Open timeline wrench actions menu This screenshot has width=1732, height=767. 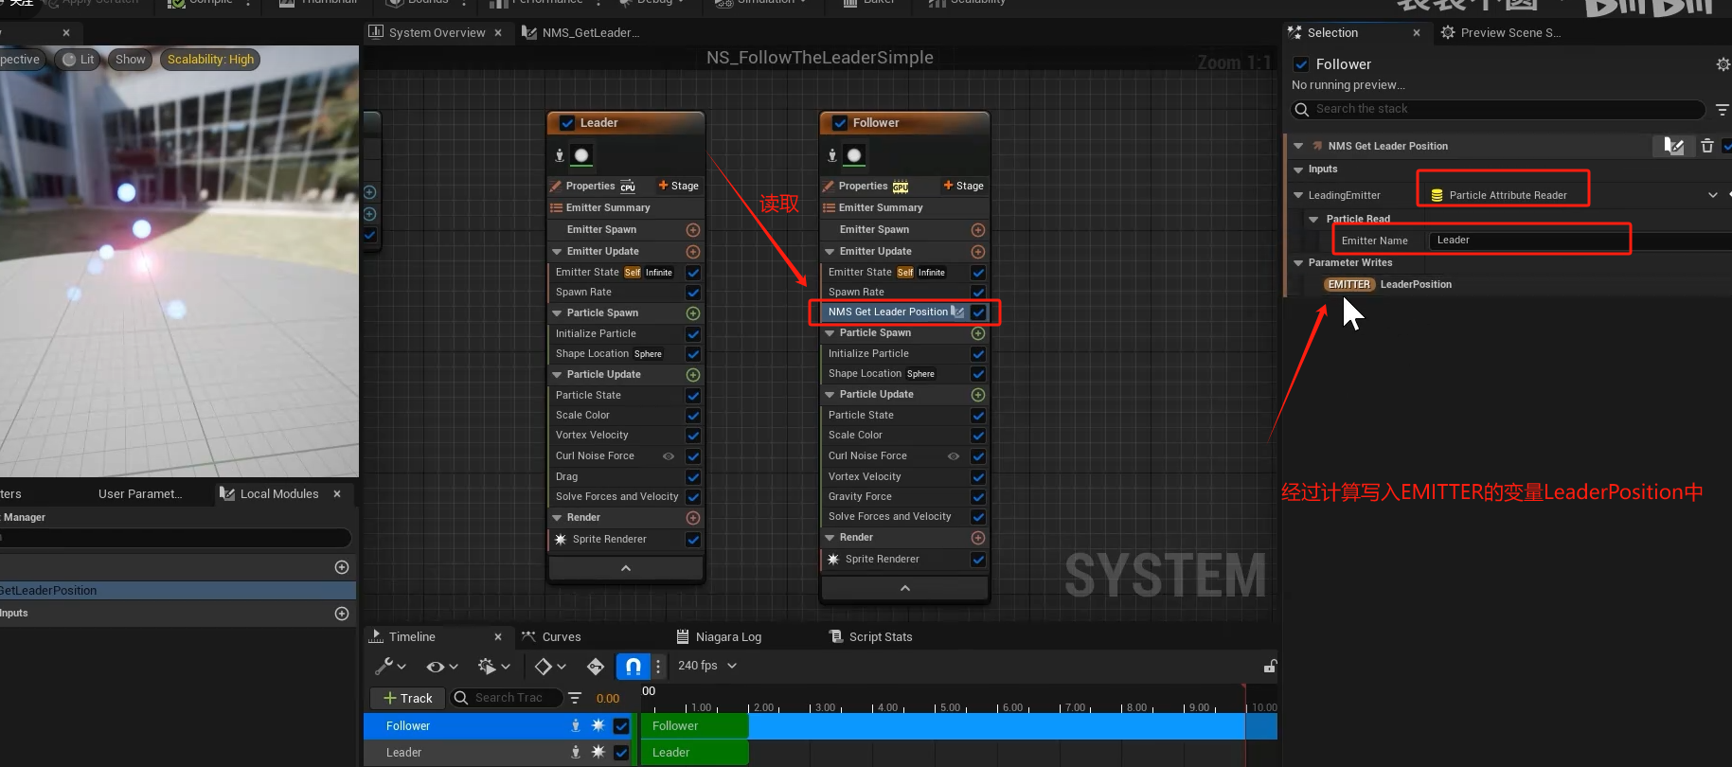click(x=390, y=667)
